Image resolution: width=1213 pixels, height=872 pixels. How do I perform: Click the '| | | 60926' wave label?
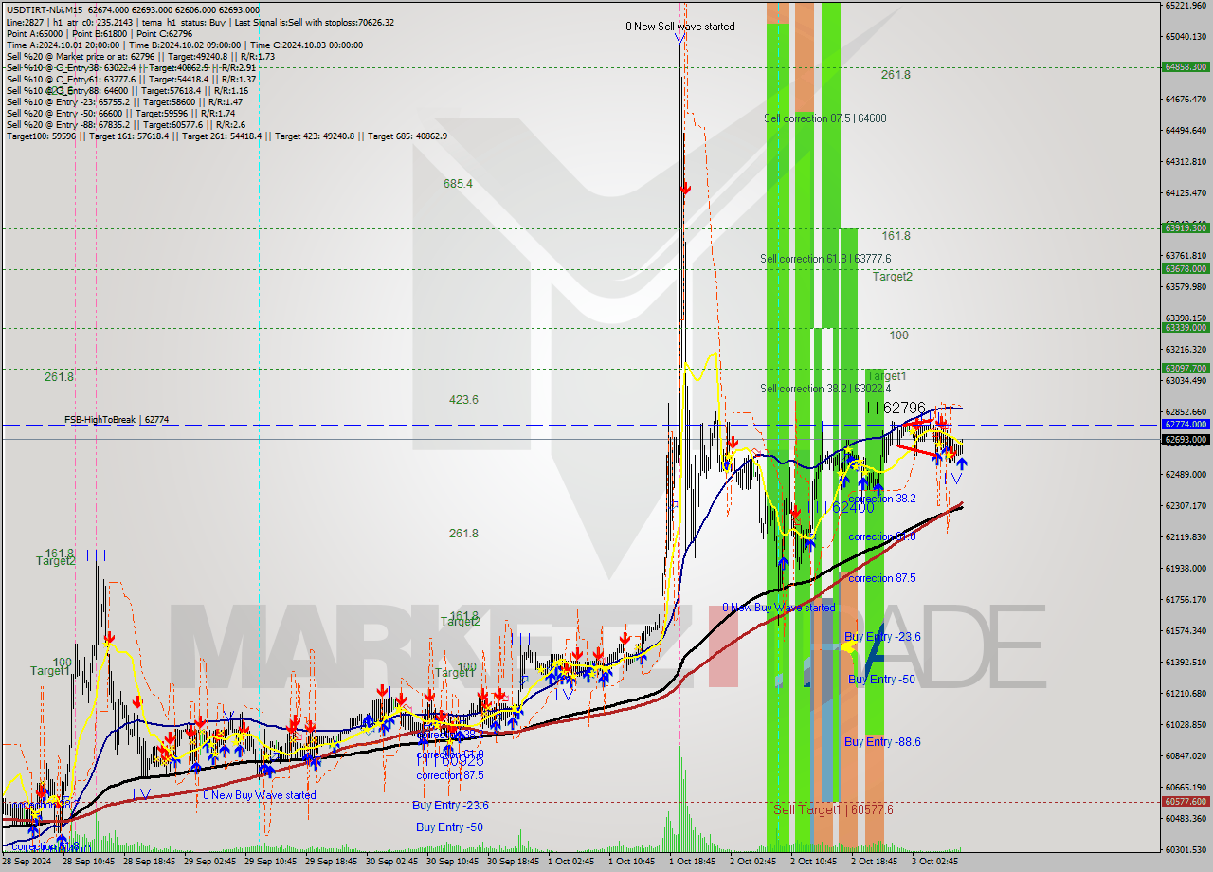coord(452,760)
